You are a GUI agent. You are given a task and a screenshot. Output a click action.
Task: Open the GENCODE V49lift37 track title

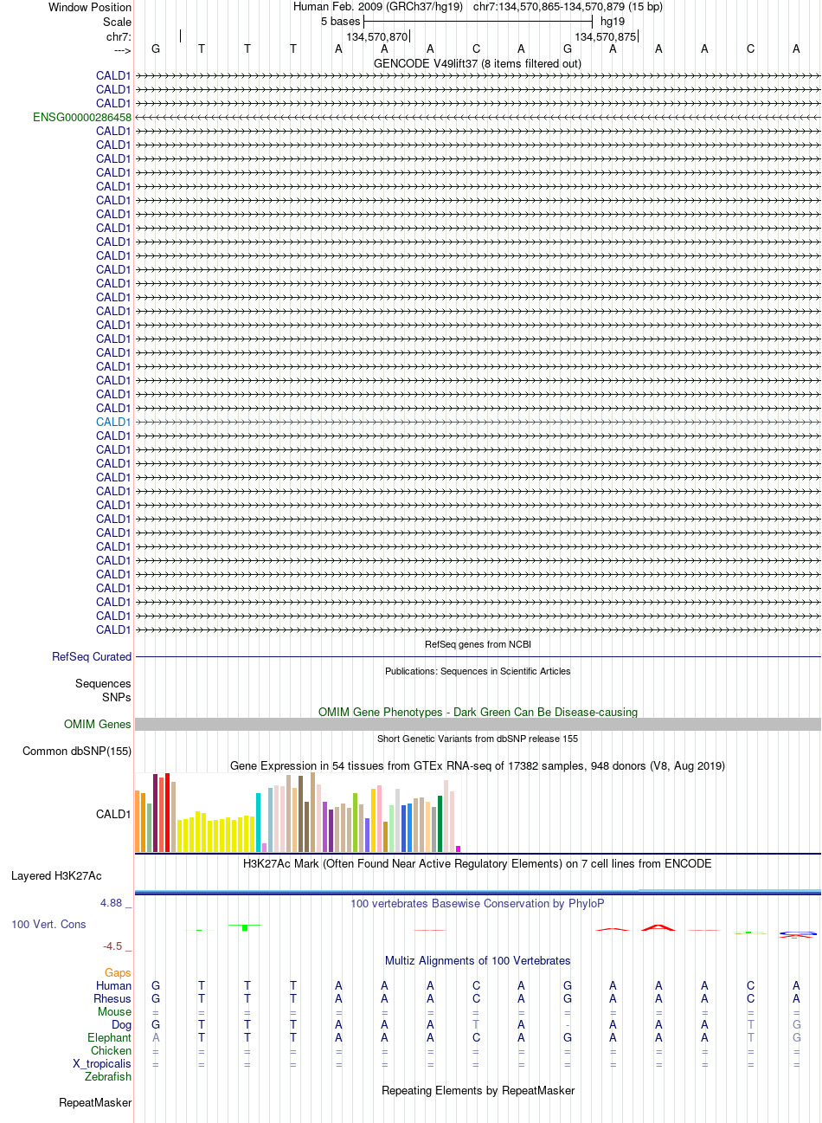478,63
